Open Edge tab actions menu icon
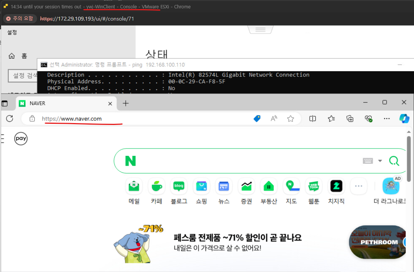Image resolution: width=414 pixels, height=272 pixels. (5, 104)
